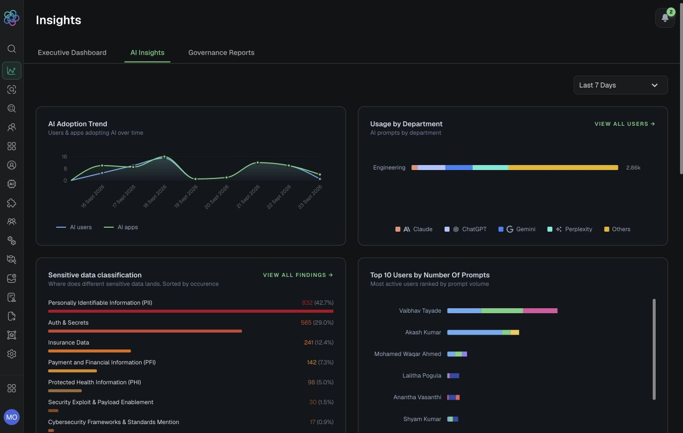
Task: Click the layered box frame sidebar icon
Action: (11, 335)
